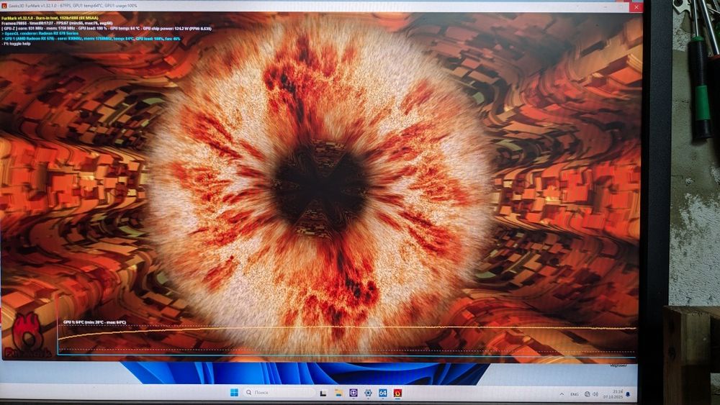Click the FurMark burn-in test header line
This screenshot has height=405, width=720.
(x=50, y=18)
